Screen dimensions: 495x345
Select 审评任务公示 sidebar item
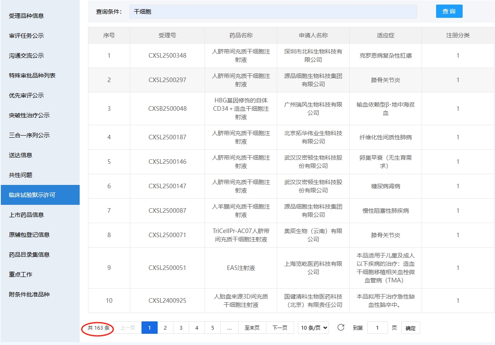click(27, 36)
